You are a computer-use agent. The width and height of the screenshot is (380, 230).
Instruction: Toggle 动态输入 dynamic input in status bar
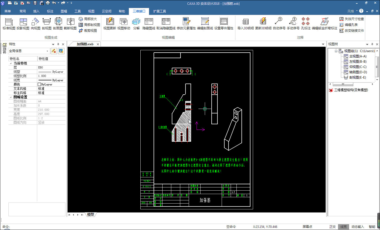[358, 227]
